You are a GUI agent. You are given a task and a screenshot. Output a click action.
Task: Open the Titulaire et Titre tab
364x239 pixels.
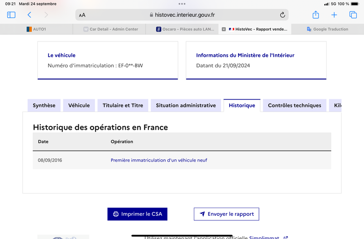pyautogui.click(x=123, y=106)
